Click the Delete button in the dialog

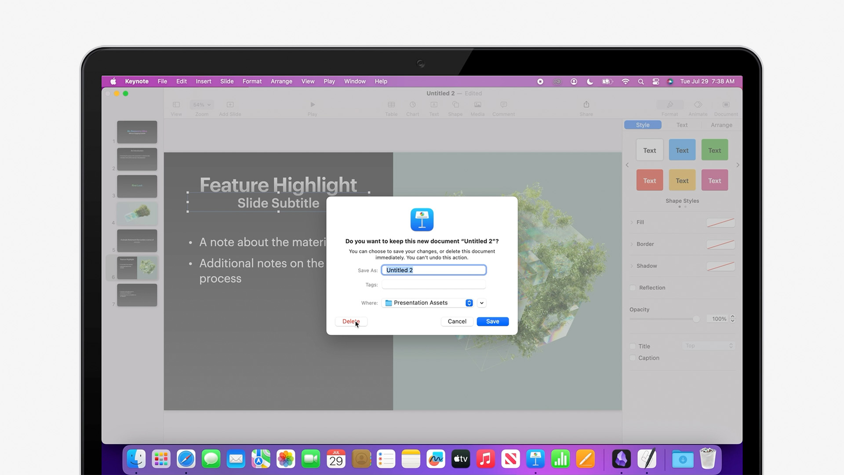pyautogui.click(x=350, y=321)
